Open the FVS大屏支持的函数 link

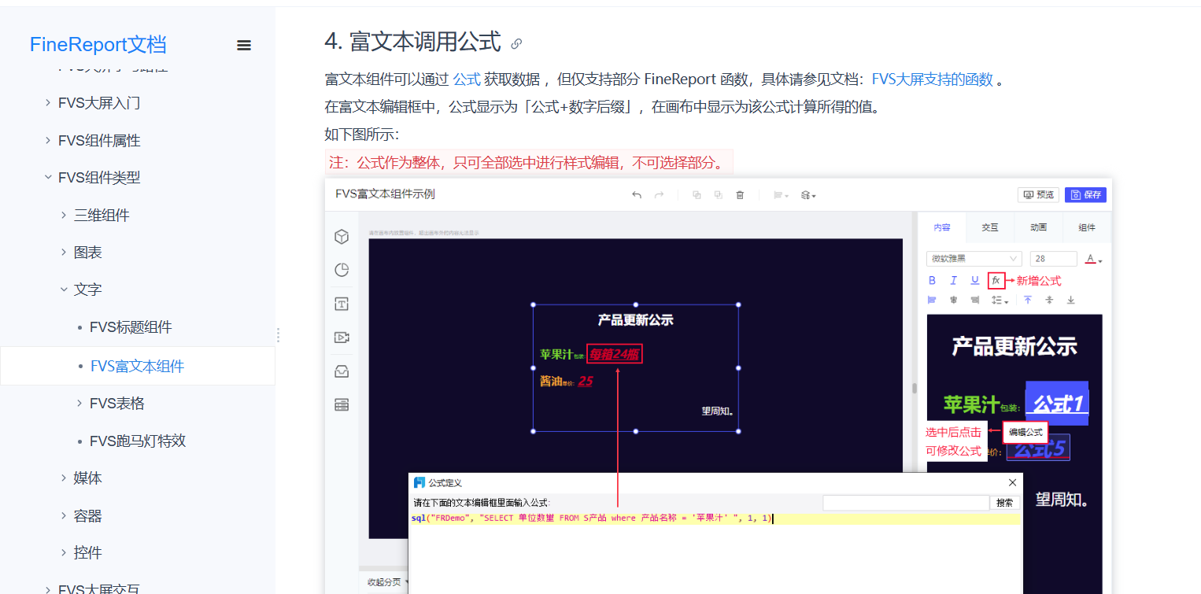[x=932, y=79]
